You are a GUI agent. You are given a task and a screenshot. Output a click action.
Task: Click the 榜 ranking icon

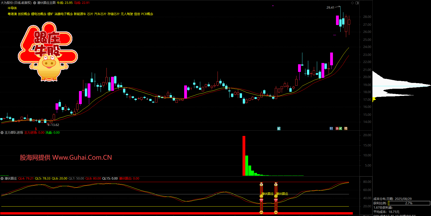coord(346,129)
